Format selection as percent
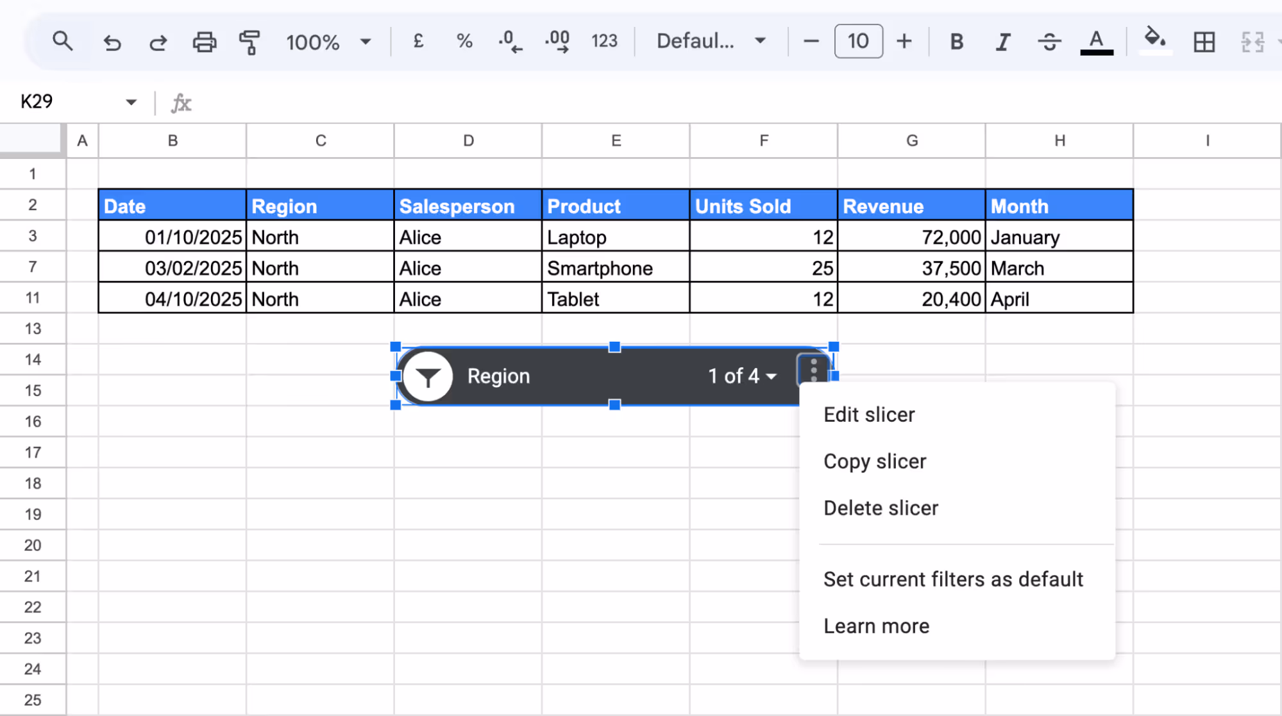Viewport: 1282px width, 716px height. pyautogui.click(x=464, y=41)
